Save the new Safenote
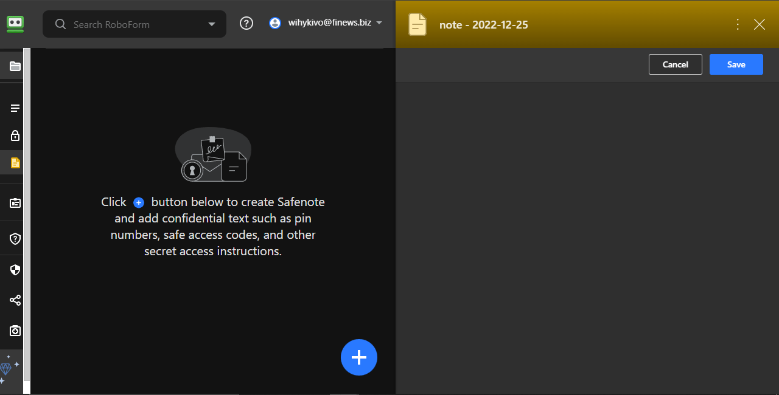 (x=736, y=64)
